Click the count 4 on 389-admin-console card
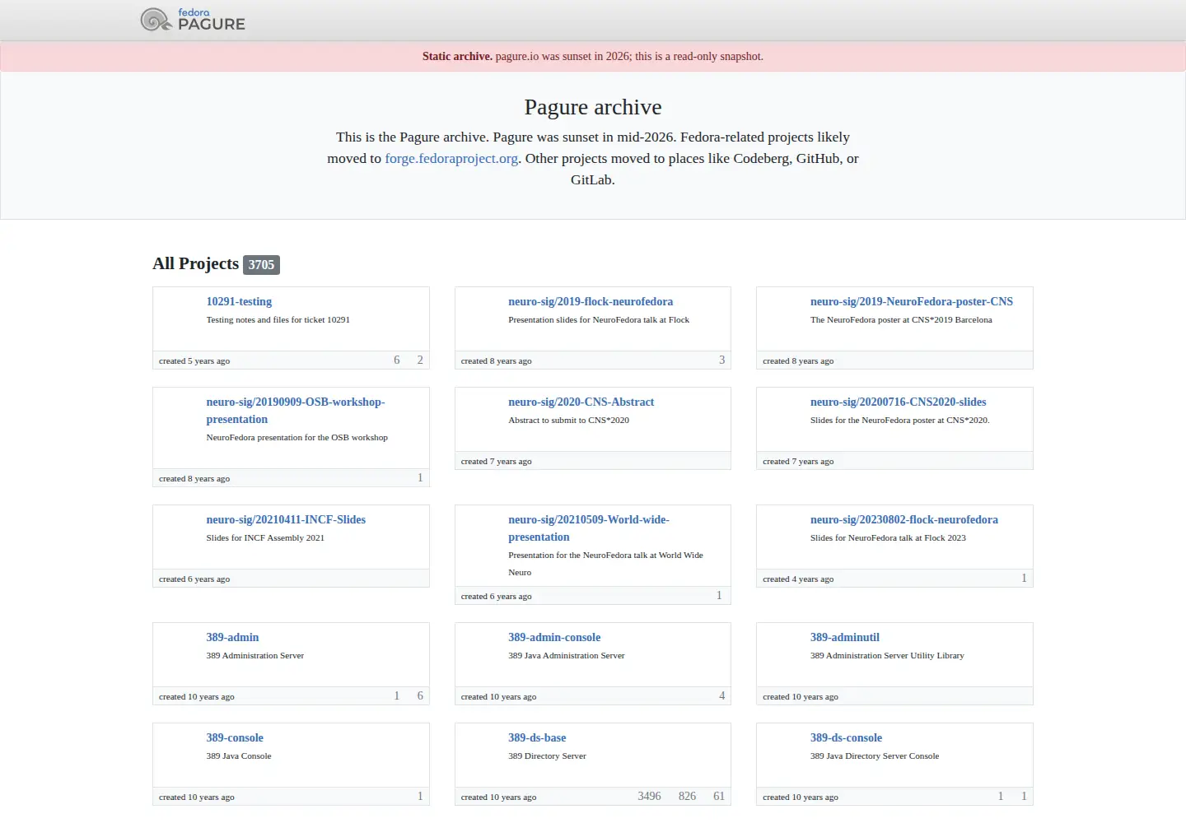 click(722, 696)
